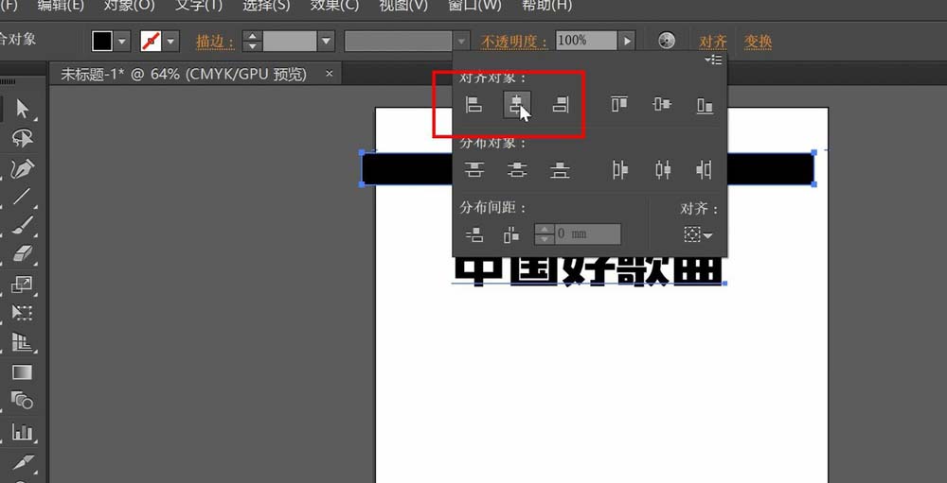
Task: Open the Align To dropdown under 对齐
Action: 698,234
